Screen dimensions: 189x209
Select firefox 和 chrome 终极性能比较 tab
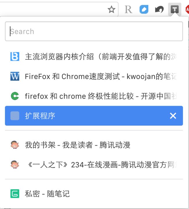click(x=94, y=96)
